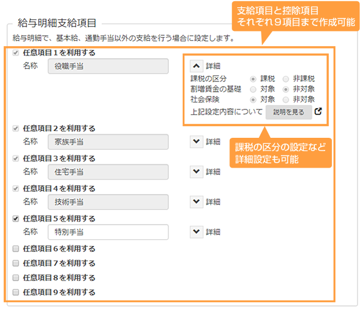Click the 説明を見る button
The width and height of the screenshot is (364, 309).
click(289, 112)
